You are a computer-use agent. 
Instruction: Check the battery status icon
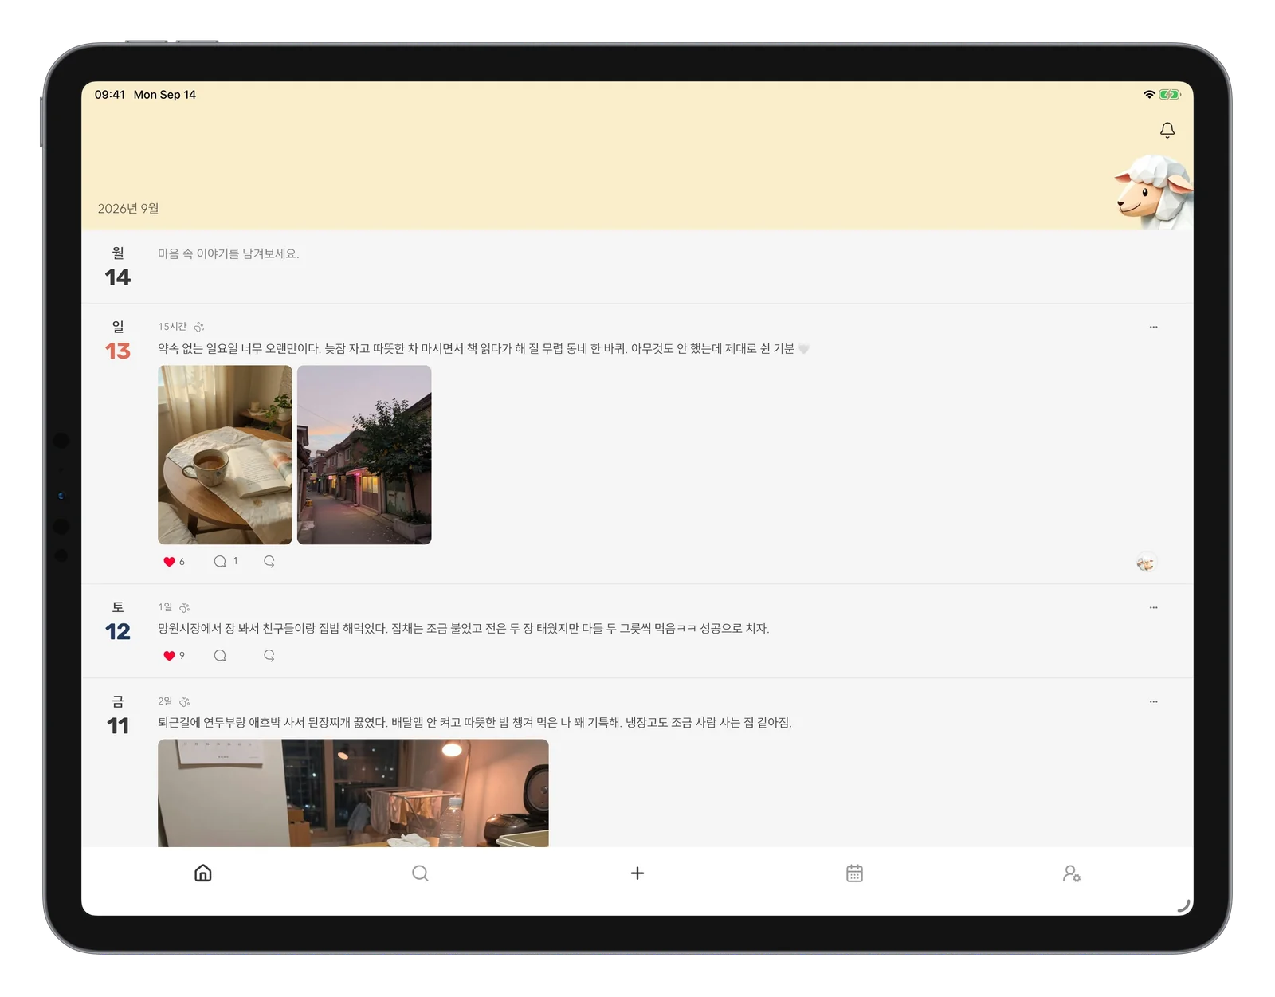[x=1170, y=95]
